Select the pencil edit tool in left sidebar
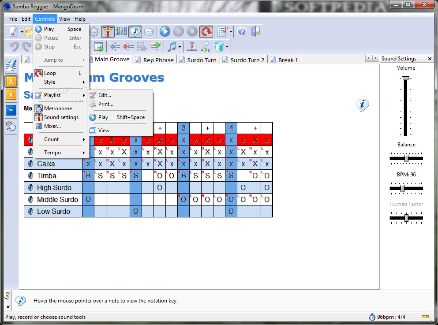This screenshot has height=325, width=438. 11,66
